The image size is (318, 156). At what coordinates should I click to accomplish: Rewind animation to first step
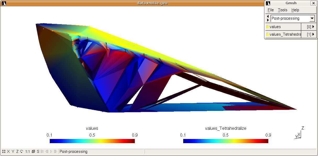[42, 152]
